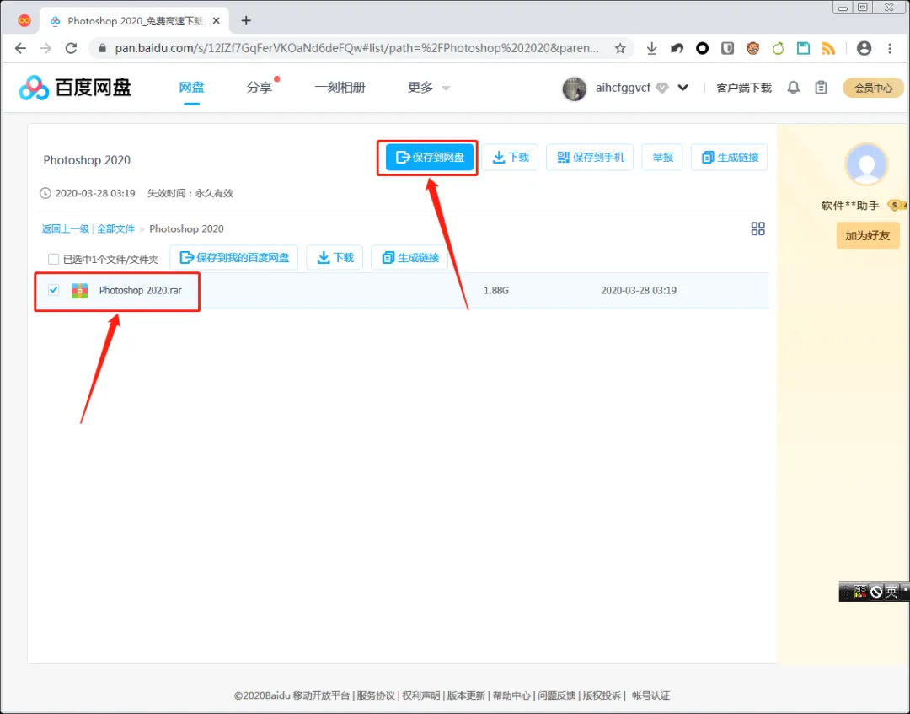Click the forward navigation arrow
The image size is (910, 714).
click(45, 48)
